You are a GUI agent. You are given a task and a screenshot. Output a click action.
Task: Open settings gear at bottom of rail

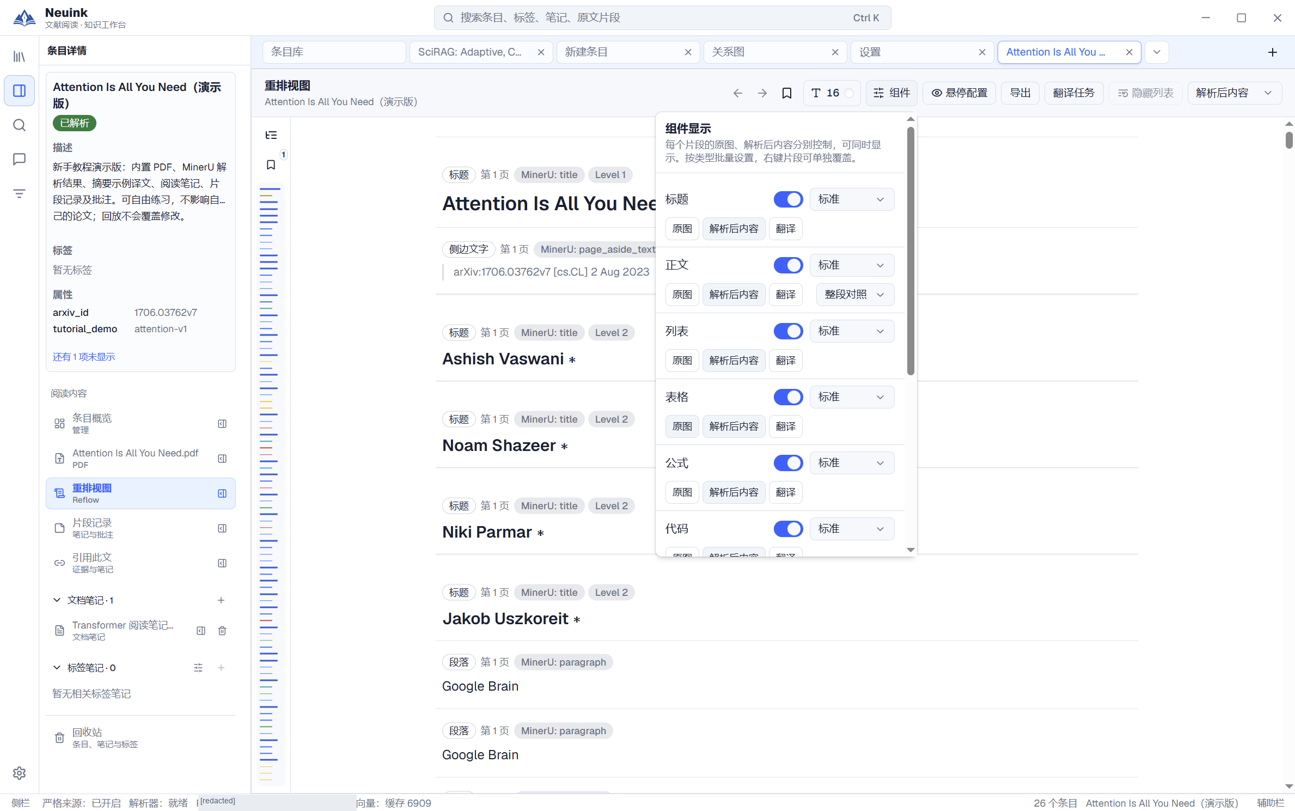(x=19, y=773)
